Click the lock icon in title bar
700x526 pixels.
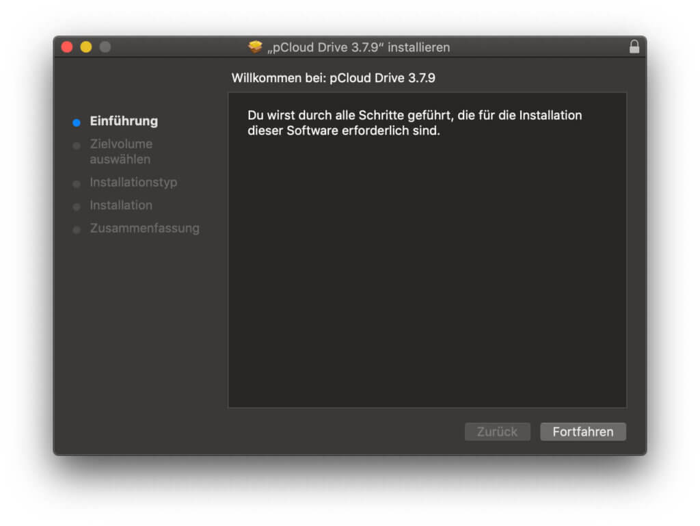(x=634, y=47)
